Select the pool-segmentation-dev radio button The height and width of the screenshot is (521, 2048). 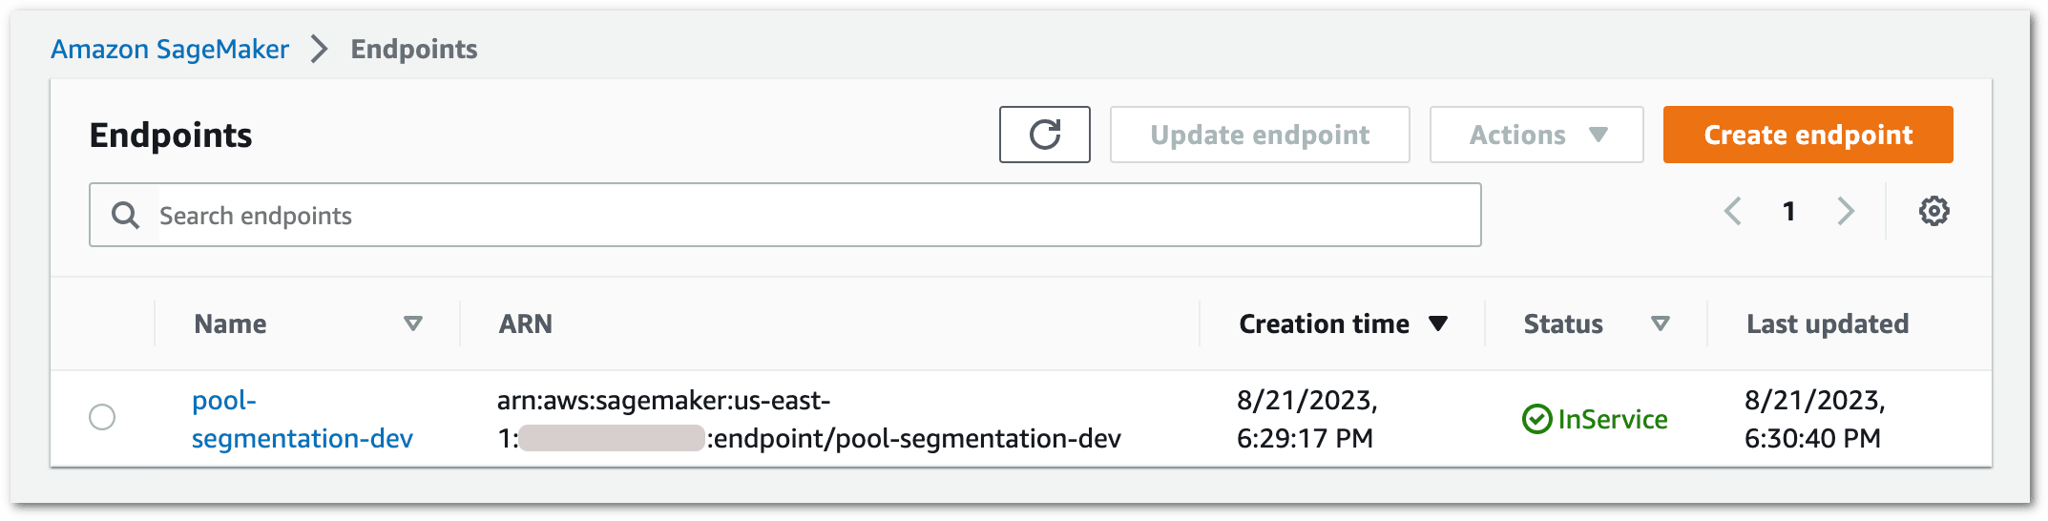(102, 417)
